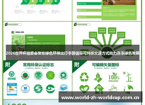The height and width of the screenshot is (105, 145).
Task: Click the 可编辑矢量图标 heading
Action: click(106, 65)
